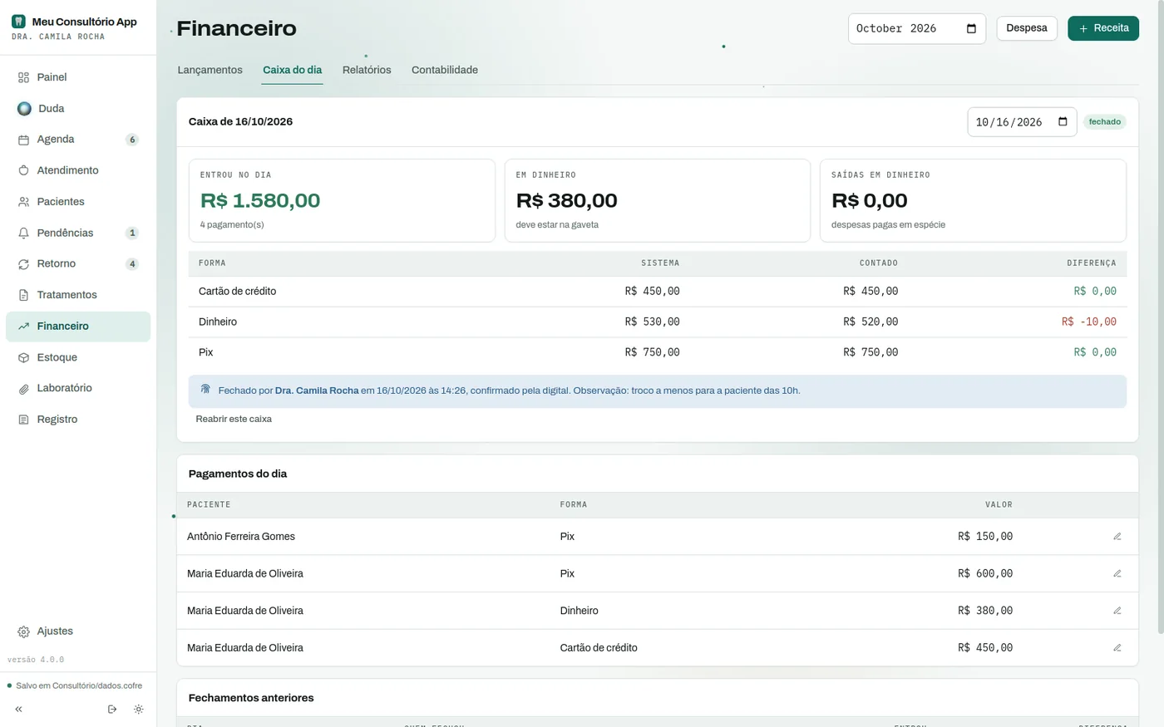Collapse the sidebar with double-chevron icon

(18, 710)
